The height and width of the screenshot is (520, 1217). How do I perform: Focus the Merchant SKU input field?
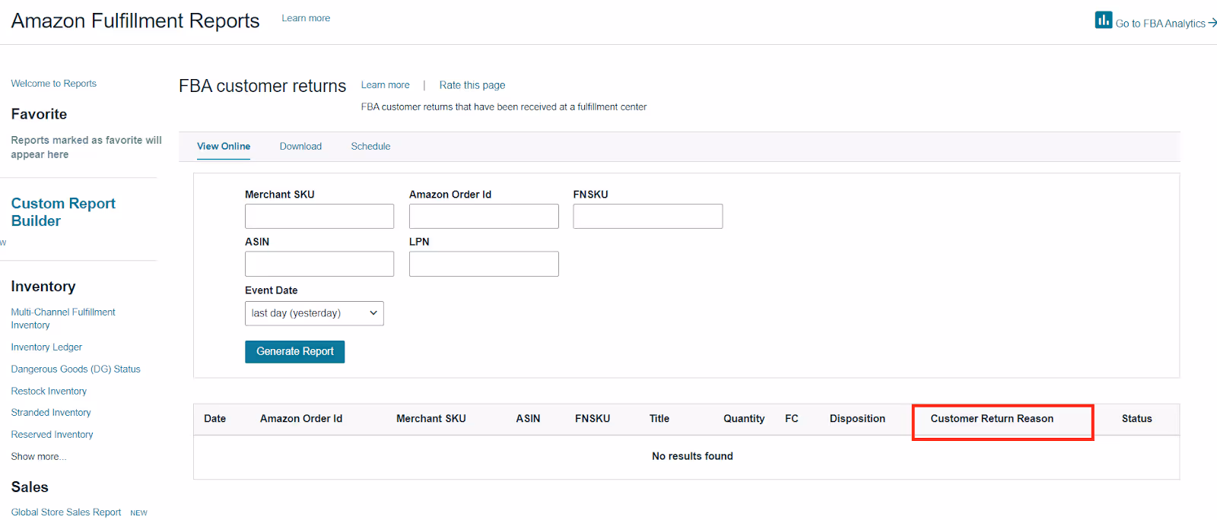coord(319,216)
